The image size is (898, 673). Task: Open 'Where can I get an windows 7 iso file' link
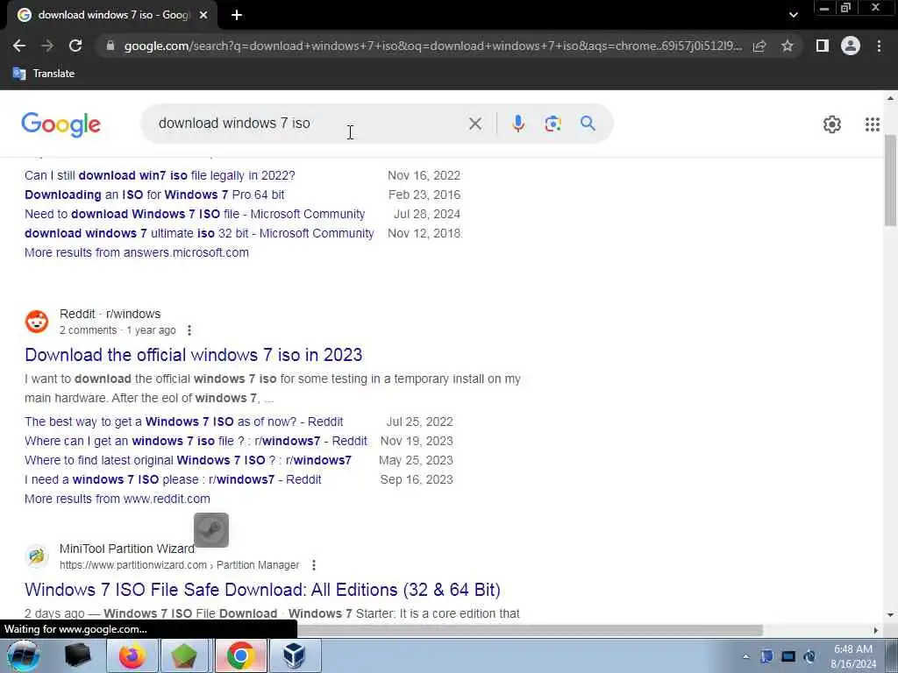[196, 442]
